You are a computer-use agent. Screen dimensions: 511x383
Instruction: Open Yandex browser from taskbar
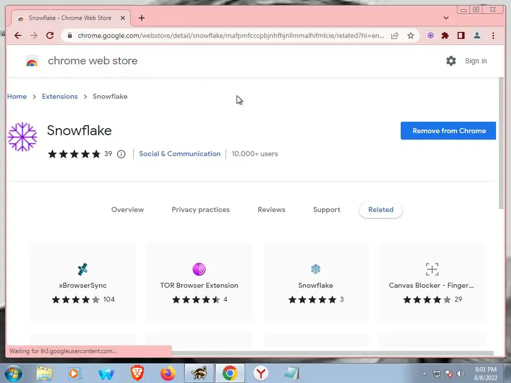point(260,373)
